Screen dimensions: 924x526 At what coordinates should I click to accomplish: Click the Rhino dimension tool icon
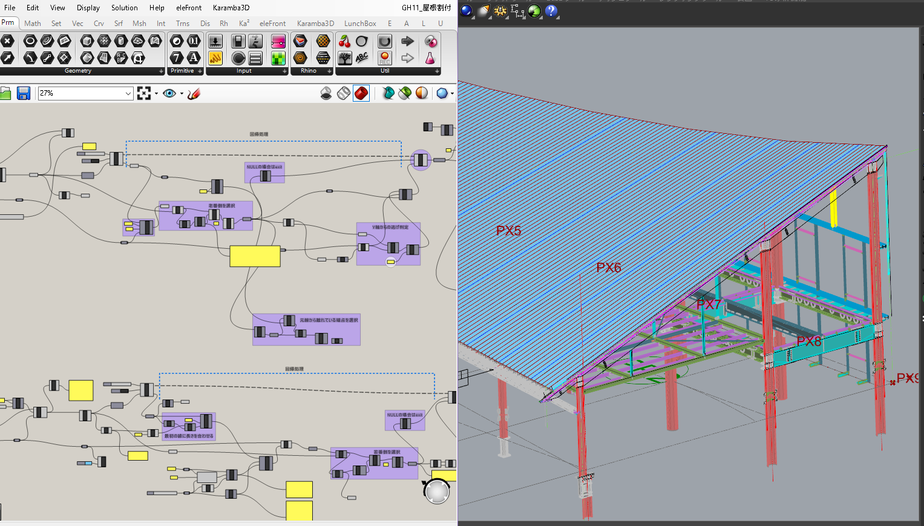pyautogui.click(x=517, y=11)
